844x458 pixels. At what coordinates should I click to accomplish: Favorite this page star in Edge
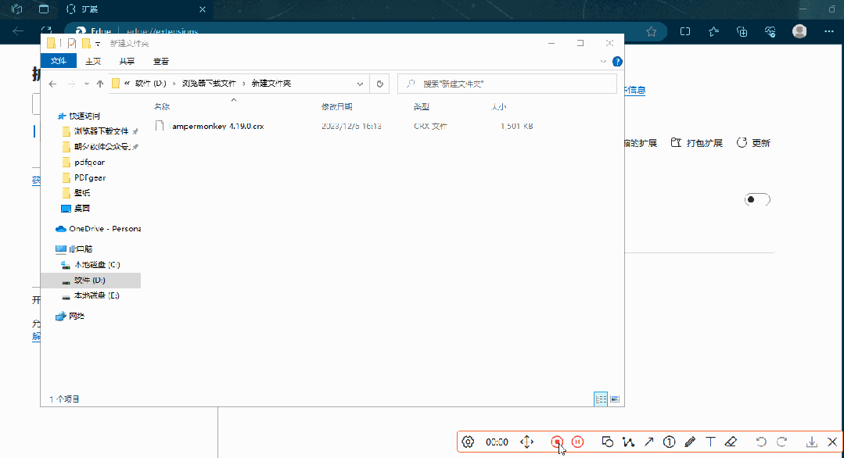pyautogui.click(x=652, y=32)
